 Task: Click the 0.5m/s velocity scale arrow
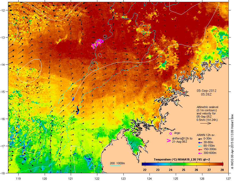coord(206,123)
